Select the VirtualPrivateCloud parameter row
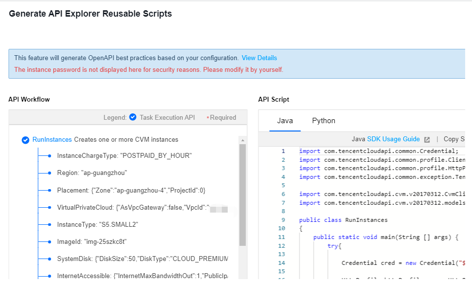 point(133,208)
